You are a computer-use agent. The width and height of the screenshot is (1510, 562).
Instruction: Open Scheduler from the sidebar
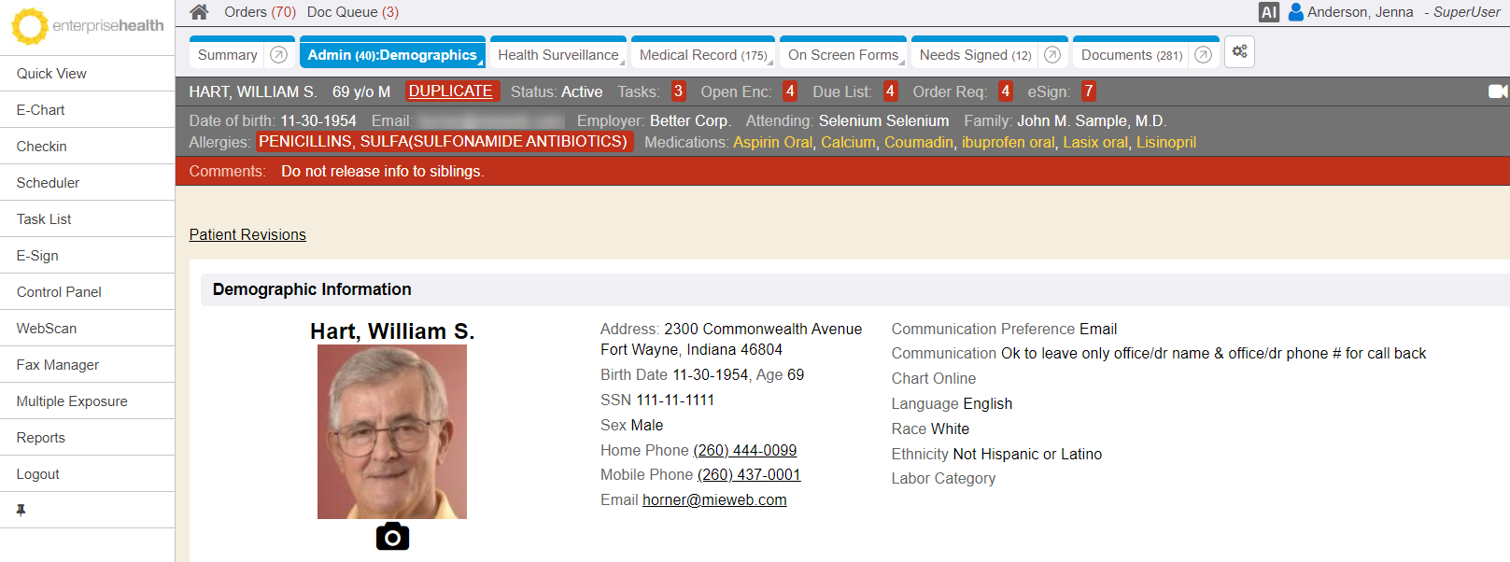click(x=48, y=183)
